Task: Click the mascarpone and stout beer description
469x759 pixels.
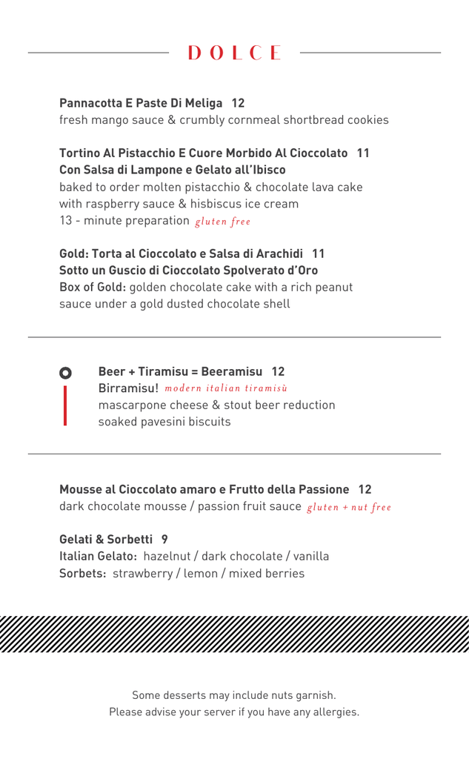Action: pos(216,405)
